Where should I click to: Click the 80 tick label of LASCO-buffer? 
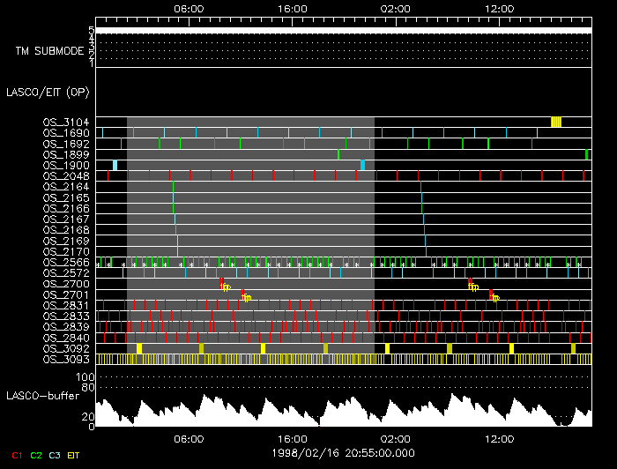pyautogui.click(x=88, y=388)
